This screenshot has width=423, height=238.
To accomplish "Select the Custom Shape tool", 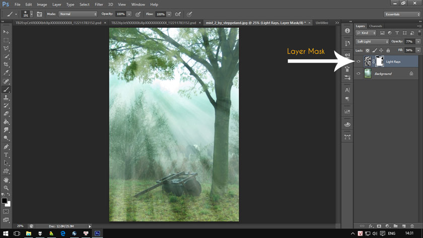I will click(x=6, y=171).
